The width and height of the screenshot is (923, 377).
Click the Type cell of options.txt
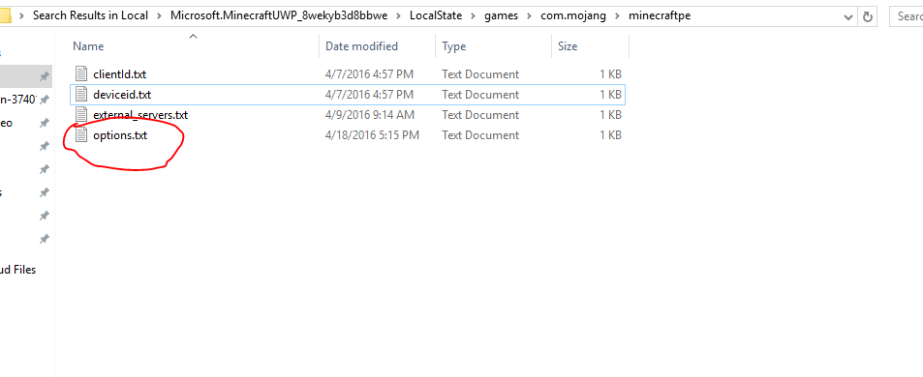(x=480, y=135)
